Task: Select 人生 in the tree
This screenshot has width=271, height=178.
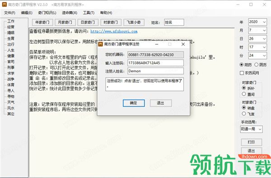Action: pyautogui.click(x=11, y=50)
